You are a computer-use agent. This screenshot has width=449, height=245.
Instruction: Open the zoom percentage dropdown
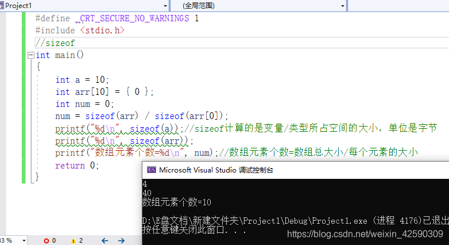24,241
